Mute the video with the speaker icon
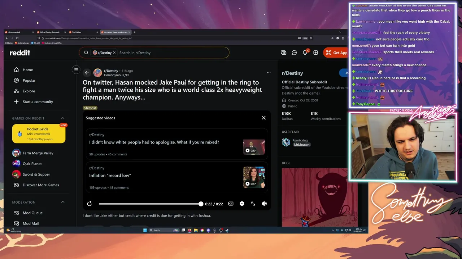The width and height of the screenshot is (462, 259). click(x=264, y=204)
